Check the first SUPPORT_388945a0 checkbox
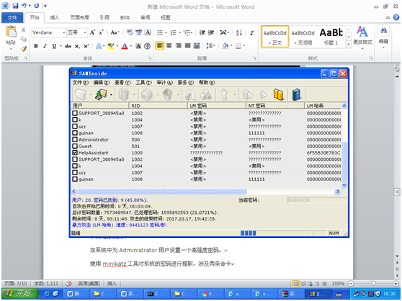 [75, 113]
